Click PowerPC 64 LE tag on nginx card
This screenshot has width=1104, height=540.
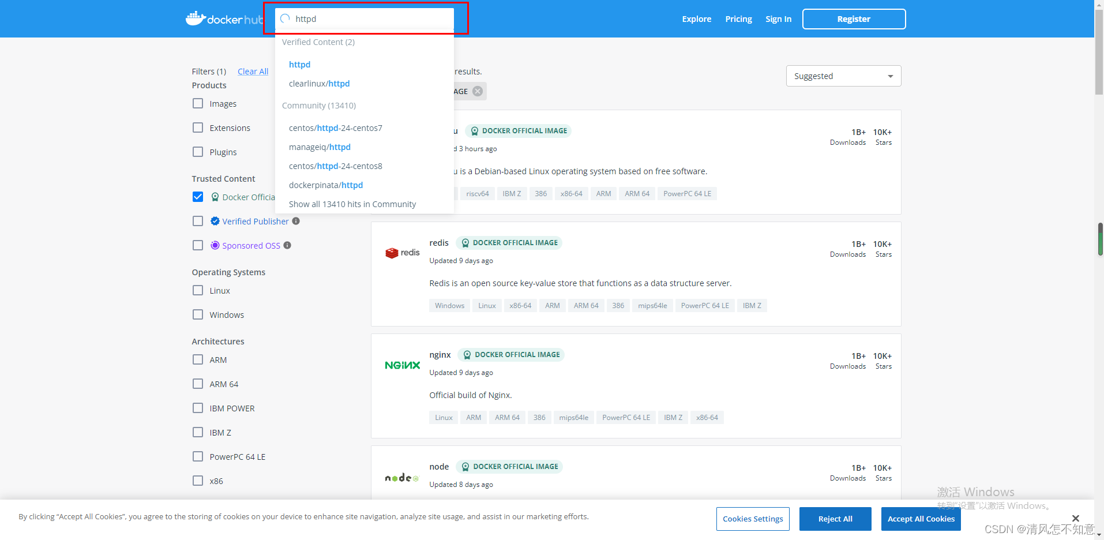click(x=626, y=418)
